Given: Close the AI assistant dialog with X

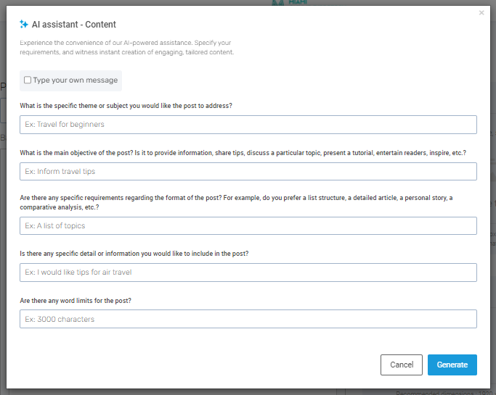Looking at the screenshot, I should coord(481,13).
